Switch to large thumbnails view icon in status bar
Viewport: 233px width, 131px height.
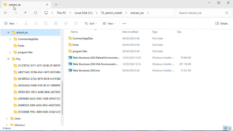(x=230, y=128)
